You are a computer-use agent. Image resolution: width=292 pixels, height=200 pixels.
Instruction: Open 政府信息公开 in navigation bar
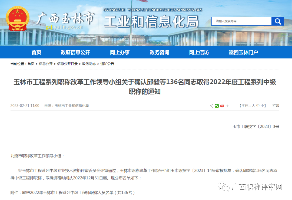tap(75, 53)
